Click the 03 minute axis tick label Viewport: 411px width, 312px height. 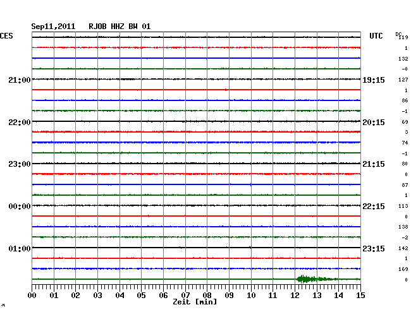pos(97,295)
